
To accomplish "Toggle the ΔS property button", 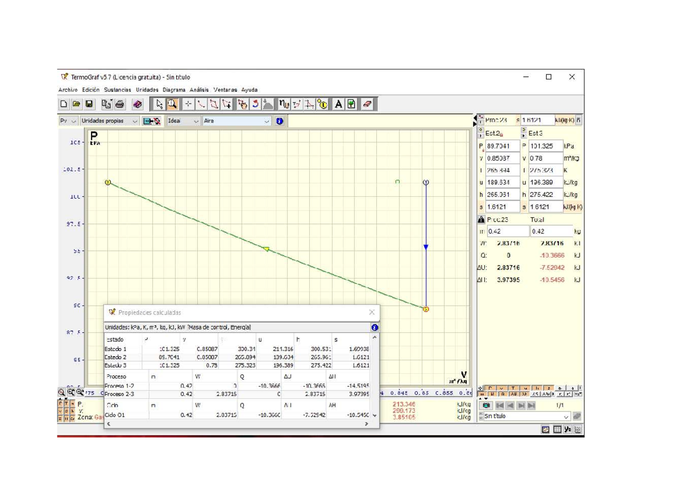I will click(x=537, y=394).
